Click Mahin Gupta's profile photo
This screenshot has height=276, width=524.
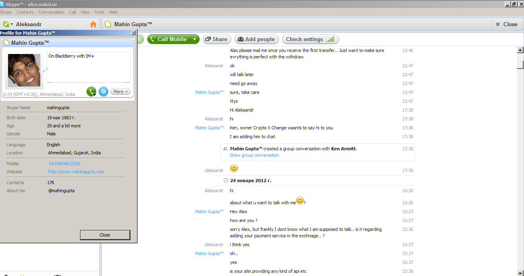point(25,71)
